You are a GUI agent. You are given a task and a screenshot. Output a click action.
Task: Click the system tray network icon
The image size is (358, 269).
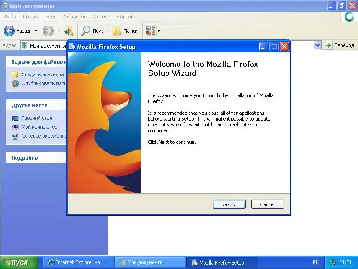tap(332, 262)
